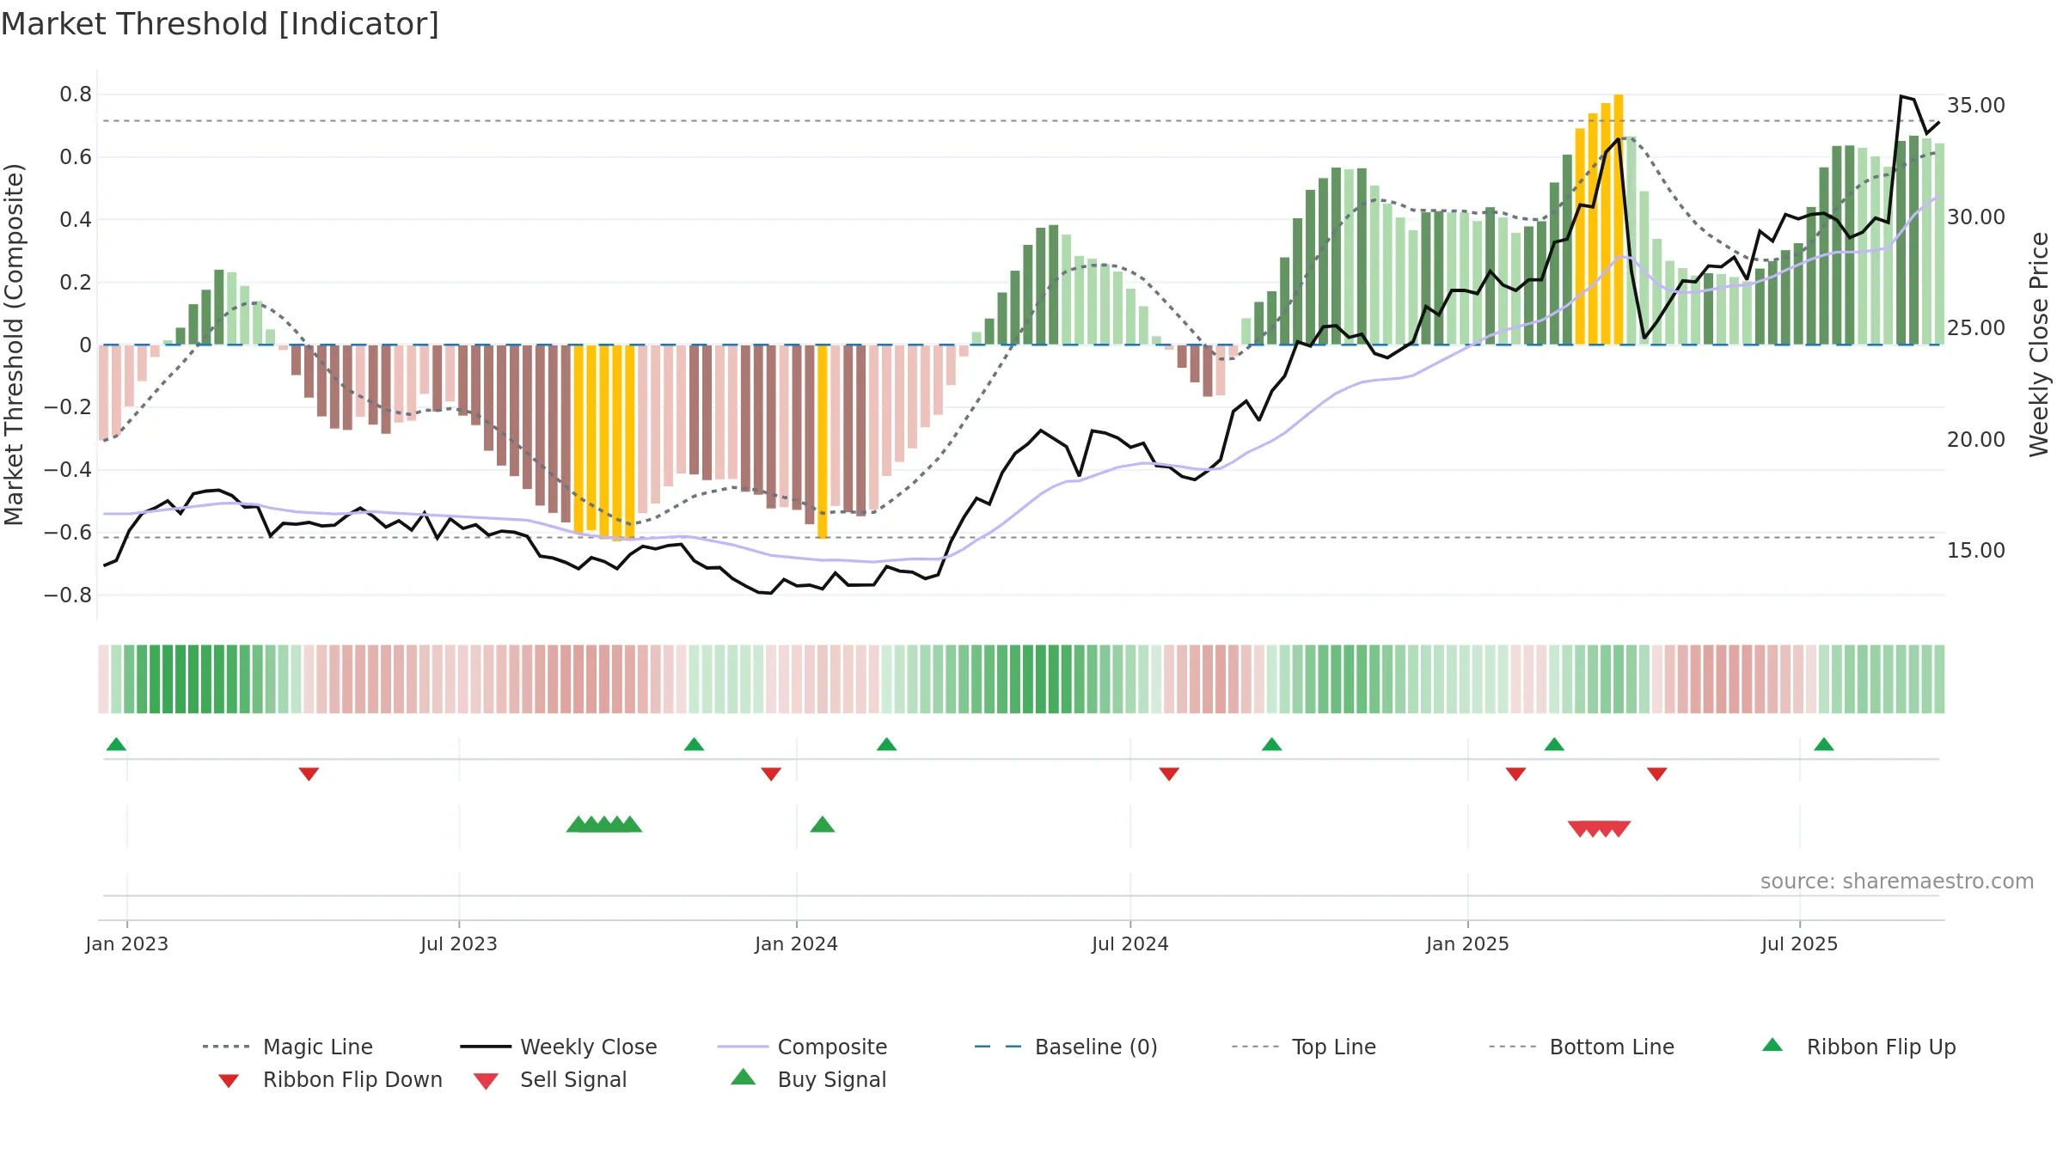Click the ribbon flip up marker in February 2025
This screenshot has height=1160, width=2063.
(1554, 744)
